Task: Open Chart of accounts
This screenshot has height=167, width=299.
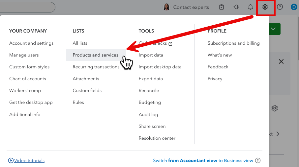Action: point(28,79)
